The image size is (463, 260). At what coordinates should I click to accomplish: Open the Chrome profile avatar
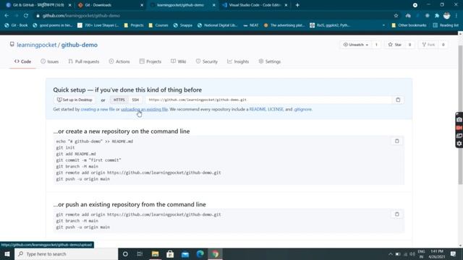[447, 16]
